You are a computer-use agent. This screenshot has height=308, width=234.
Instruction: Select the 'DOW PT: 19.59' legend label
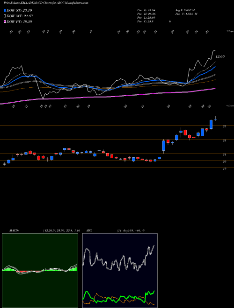click(x=19, y=21)
